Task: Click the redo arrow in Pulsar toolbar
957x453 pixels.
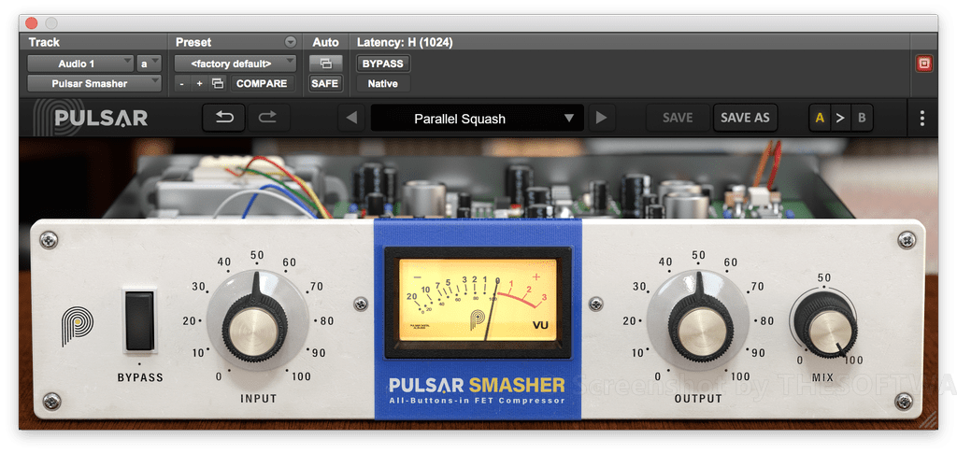Action: coord(267,118)
